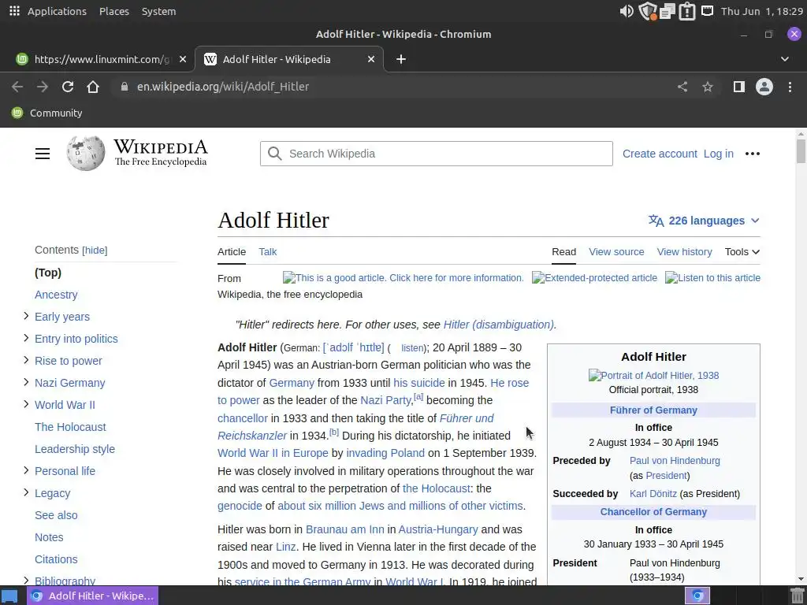Expand the Nazi Germany section
807x605 pixels.
26,382
